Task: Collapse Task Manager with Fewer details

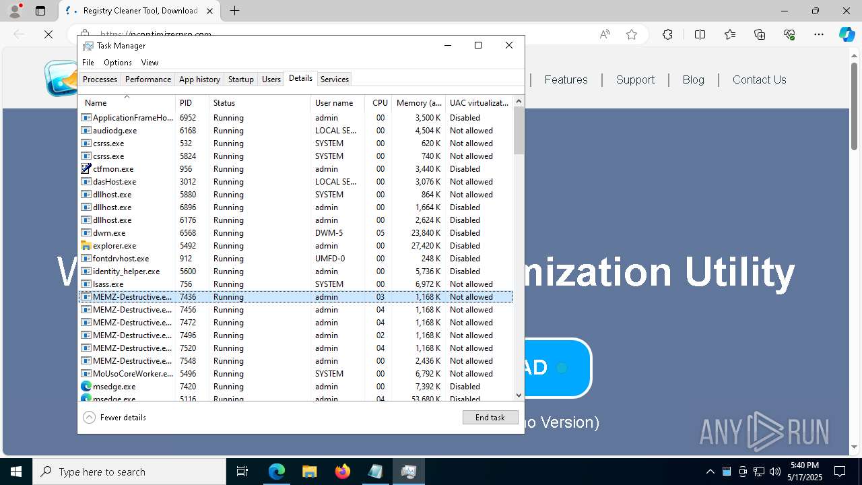Action: coord(114,418)
